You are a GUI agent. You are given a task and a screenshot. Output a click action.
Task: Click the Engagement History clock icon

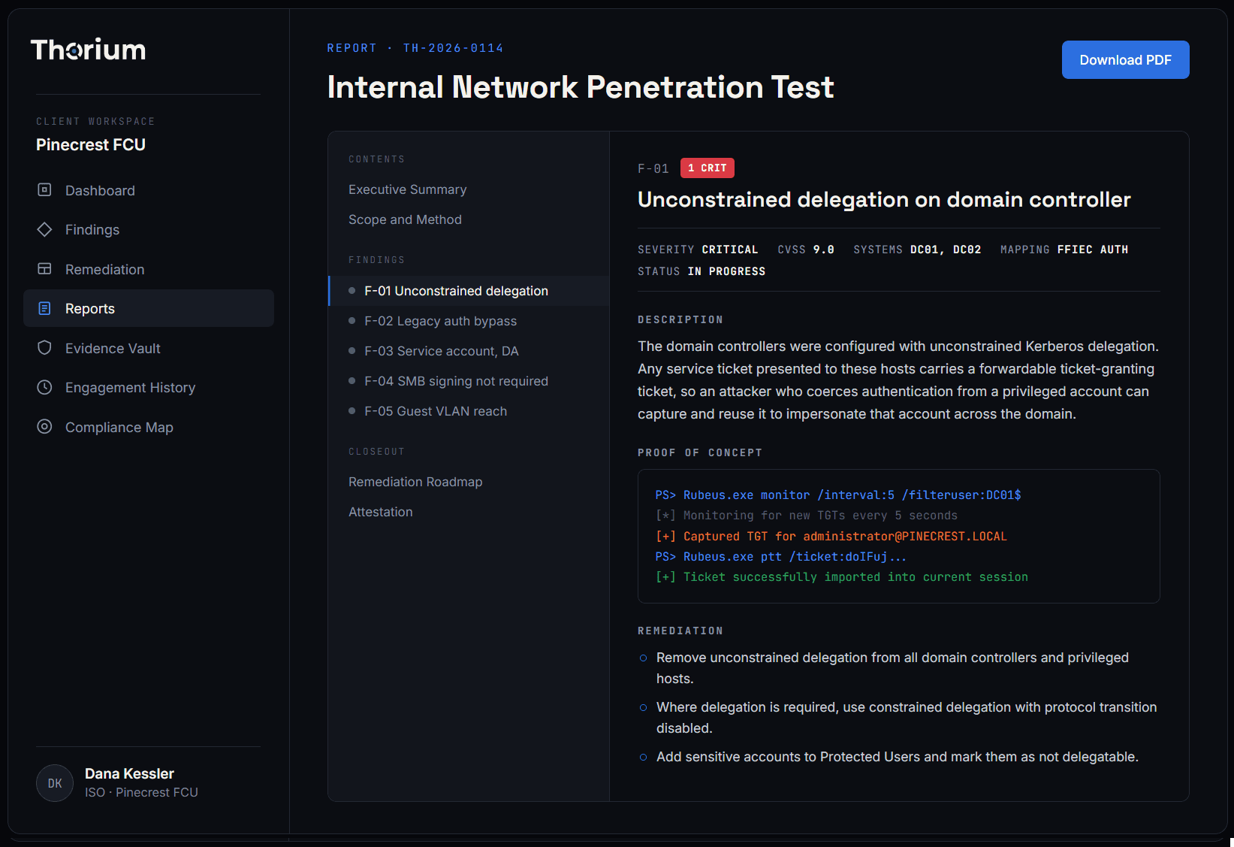point(44,387)
